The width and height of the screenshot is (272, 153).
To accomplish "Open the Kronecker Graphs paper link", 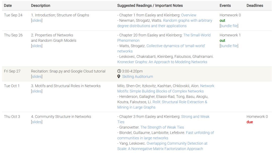I will [162, 62].
